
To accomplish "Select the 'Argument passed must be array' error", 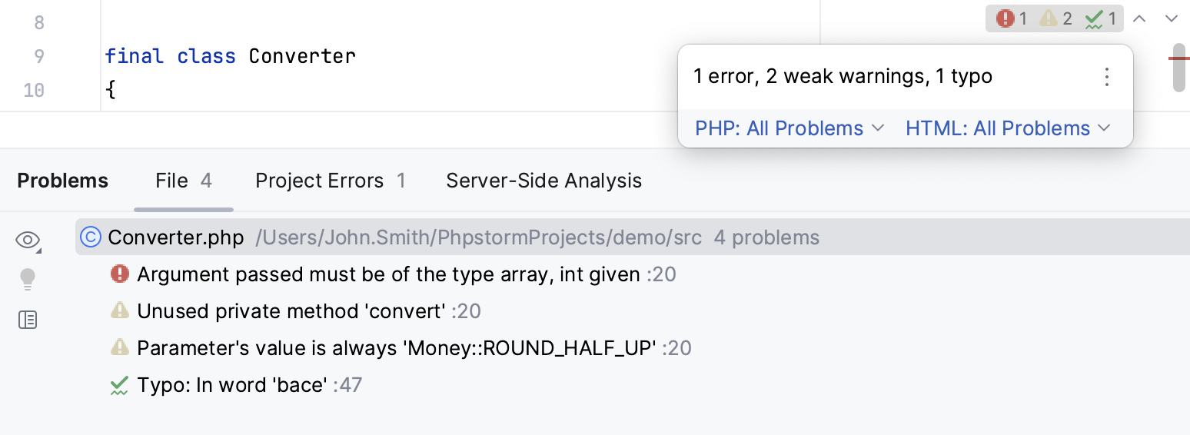I will coord(388,274).
